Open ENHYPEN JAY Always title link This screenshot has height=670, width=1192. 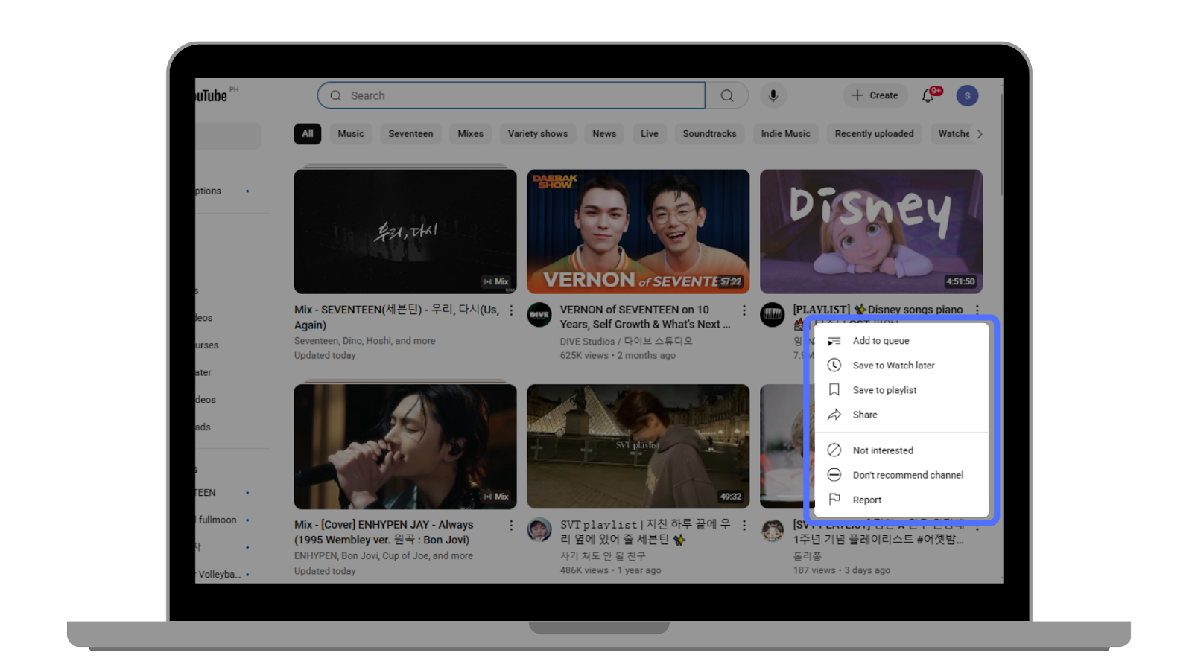(x=384, y=532)
